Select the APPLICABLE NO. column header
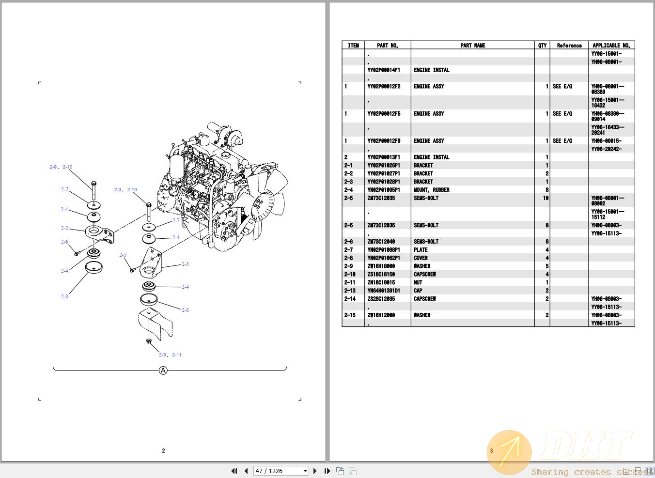Viewport: 655px width, 478px height. coord(611,46)
